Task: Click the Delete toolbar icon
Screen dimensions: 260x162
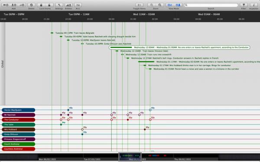Action: point(31,5)
